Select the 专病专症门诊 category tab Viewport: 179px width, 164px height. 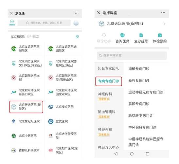(x=109, y=81)
